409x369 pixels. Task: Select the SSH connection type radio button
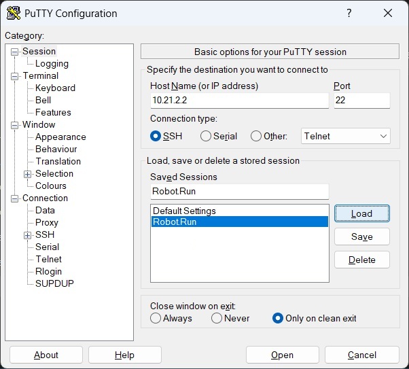(x=156, y=136)
